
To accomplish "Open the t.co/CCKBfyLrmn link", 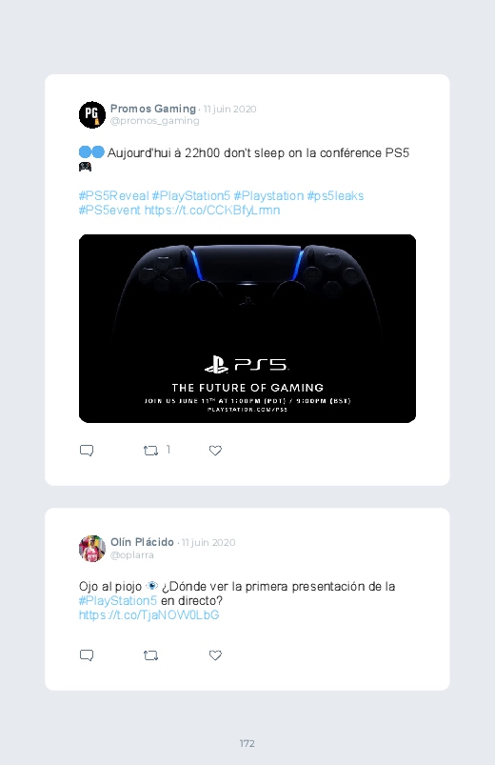I will tap(212, 211).
